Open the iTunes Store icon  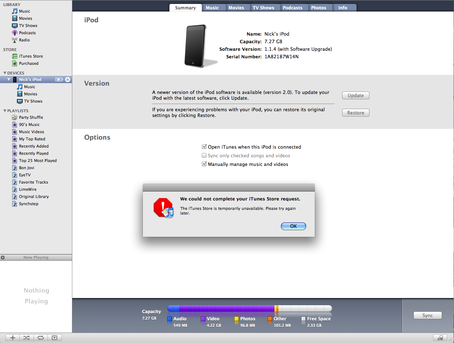click(15, 56)
